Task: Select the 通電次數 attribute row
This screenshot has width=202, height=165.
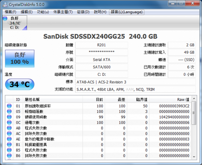Action: coord(98,123)
